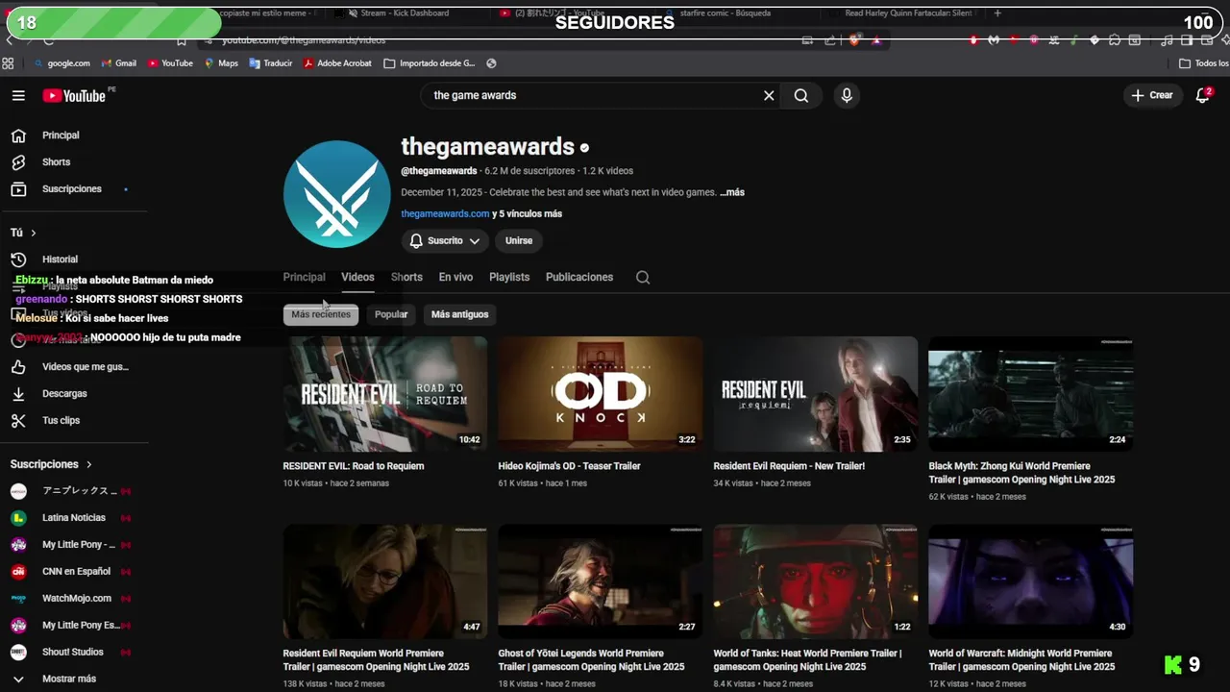Screen dimensions: 1230x692
Task: Switch to the Playlists channel tab
Action: pos(509,277)
